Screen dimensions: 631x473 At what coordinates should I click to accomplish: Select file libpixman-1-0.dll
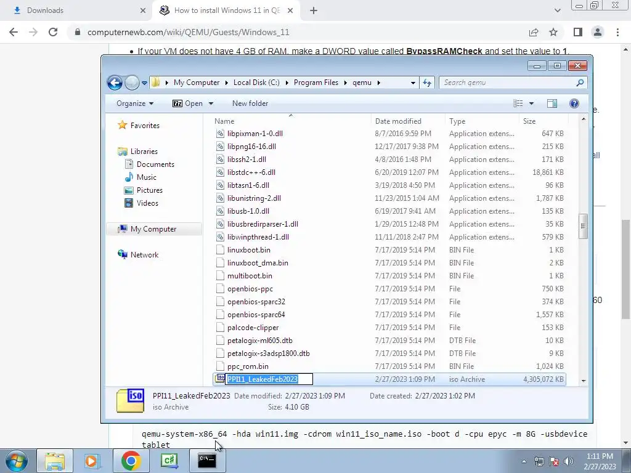coord(255,134)
